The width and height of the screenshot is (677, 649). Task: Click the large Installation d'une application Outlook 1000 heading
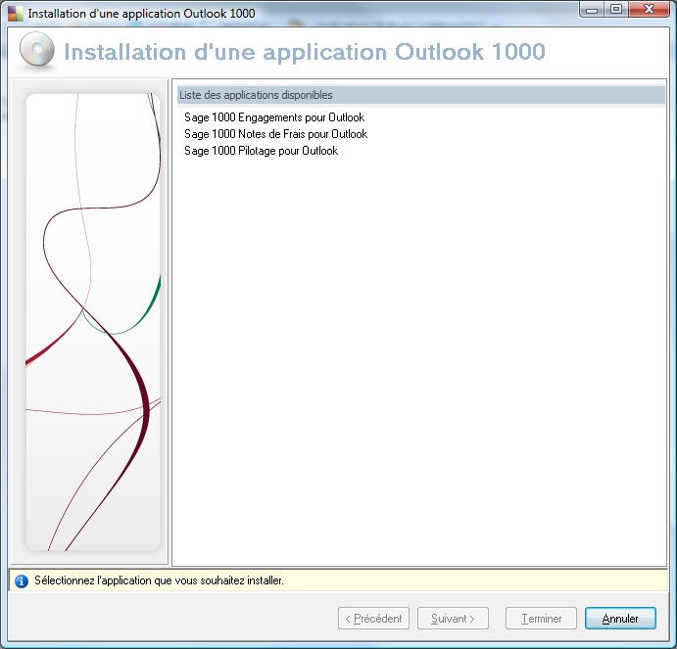pos(305,52)
